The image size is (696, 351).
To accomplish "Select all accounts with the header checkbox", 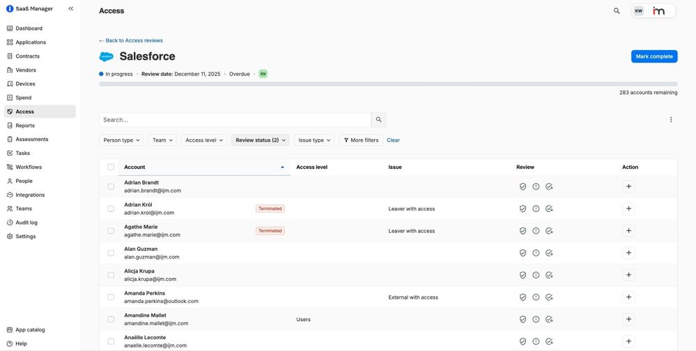I will click(111, 167).
